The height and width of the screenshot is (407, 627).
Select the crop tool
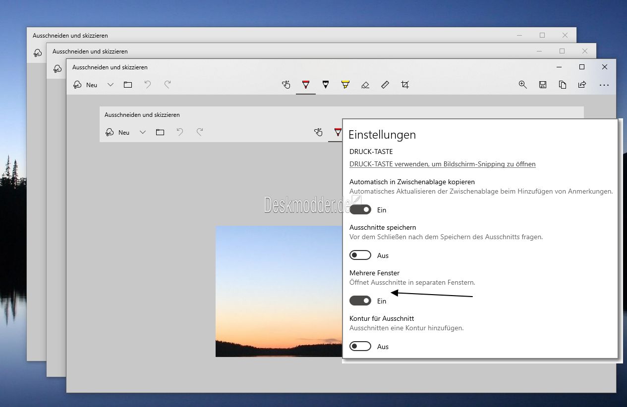(405, 85)
